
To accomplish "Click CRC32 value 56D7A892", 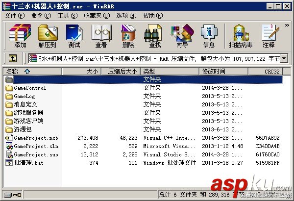I will pos(268,138).
